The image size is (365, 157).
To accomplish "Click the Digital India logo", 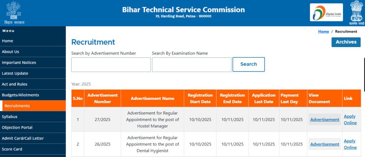I will (326, 12).
